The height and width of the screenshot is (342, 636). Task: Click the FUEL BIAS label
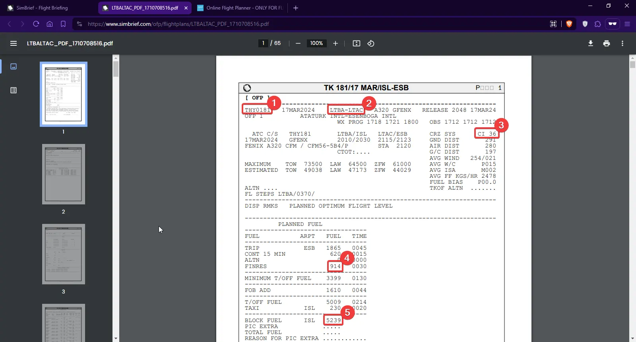point(446,182)
